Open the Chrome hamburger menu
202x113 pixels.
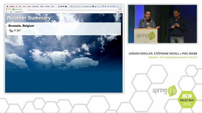(121, 12)
